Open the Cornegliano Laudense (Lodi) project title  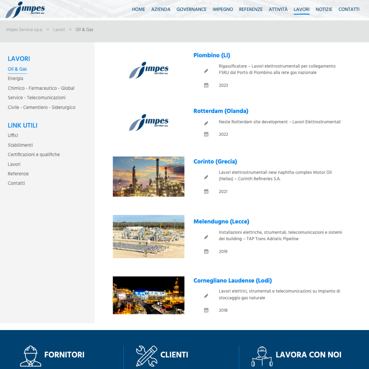tap(233, 281)
